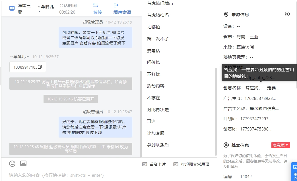Select the quick phrase 再追
The width and height of the screenshot is (297, 181).
tap(151, 121)
